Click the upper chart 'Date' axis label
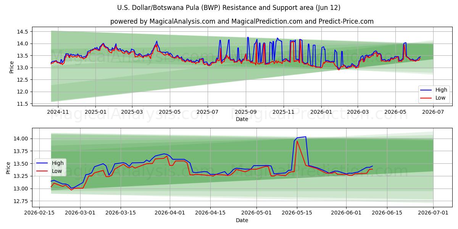 tap(242, 119)
